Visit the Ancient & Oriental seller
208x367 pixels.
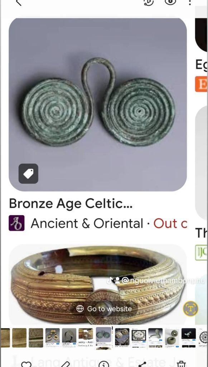pos(87,223)
